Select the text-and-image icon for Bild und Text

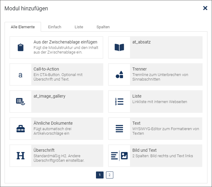pos(119,156)
